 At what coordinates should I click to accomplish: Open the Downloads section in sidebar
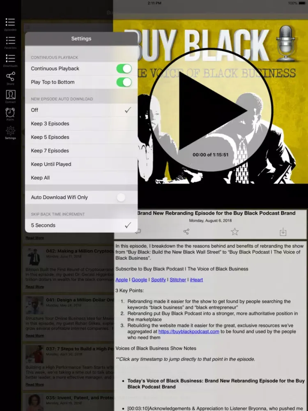point(10,60)
